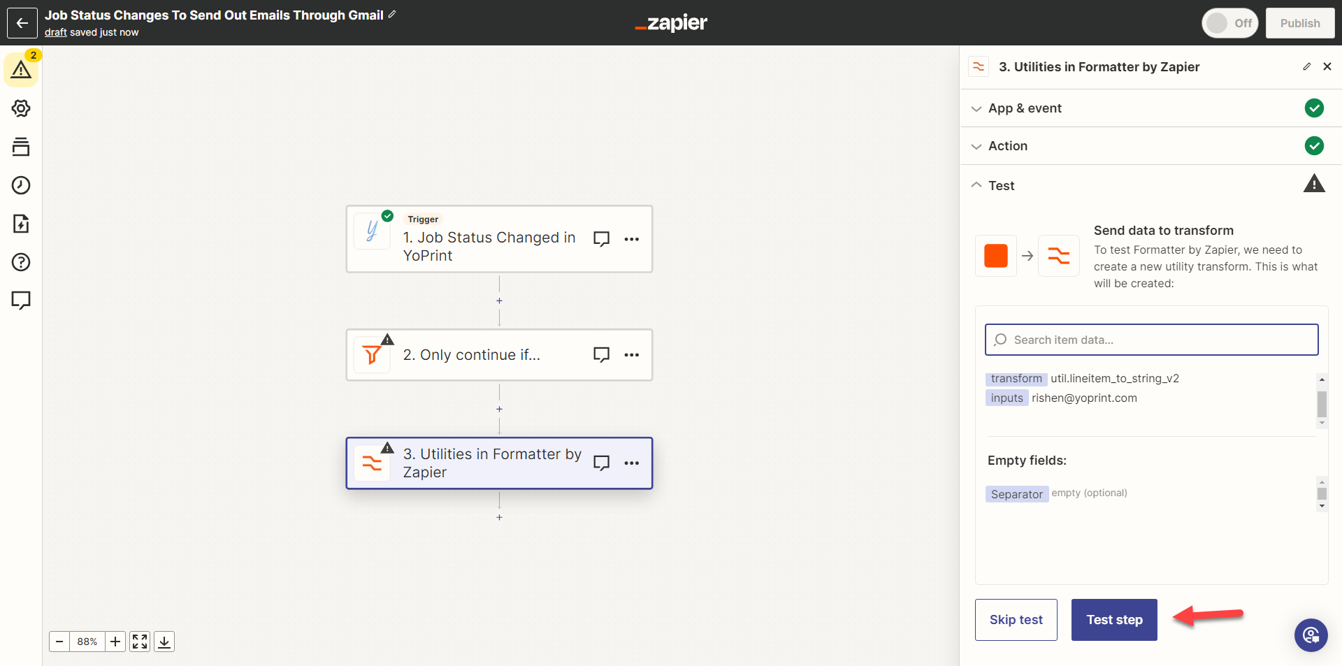Click the inputs field label
Screen dimensions: 1342x666
coord(1006,398)
